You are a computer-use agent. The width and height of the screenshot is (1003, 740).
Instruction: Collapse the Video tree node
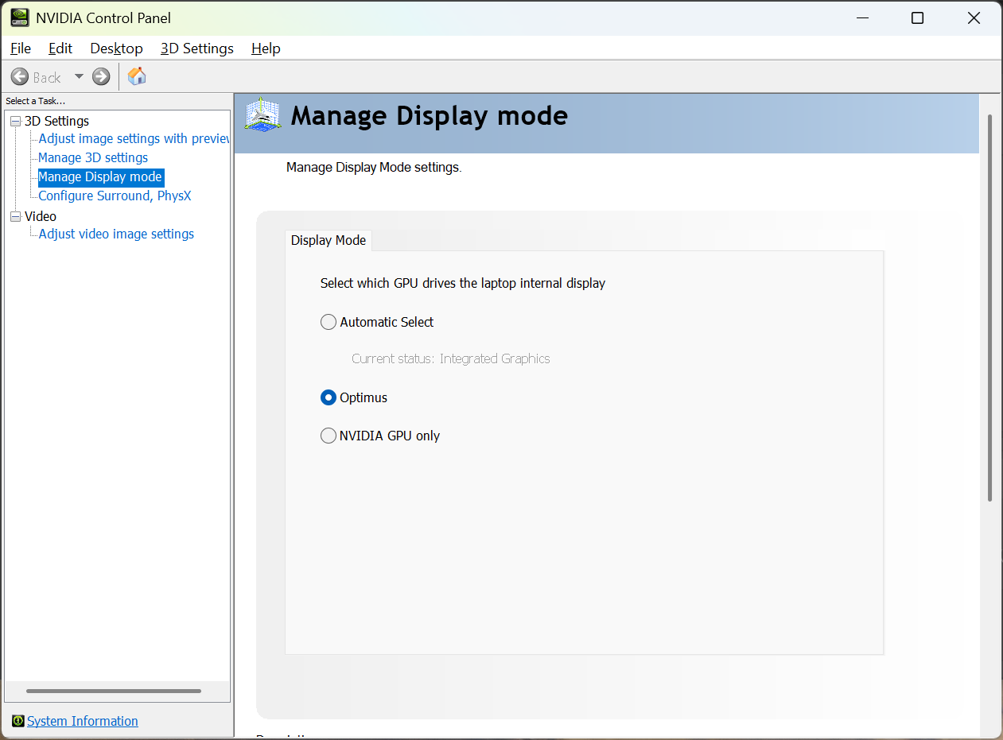(15, 216)
